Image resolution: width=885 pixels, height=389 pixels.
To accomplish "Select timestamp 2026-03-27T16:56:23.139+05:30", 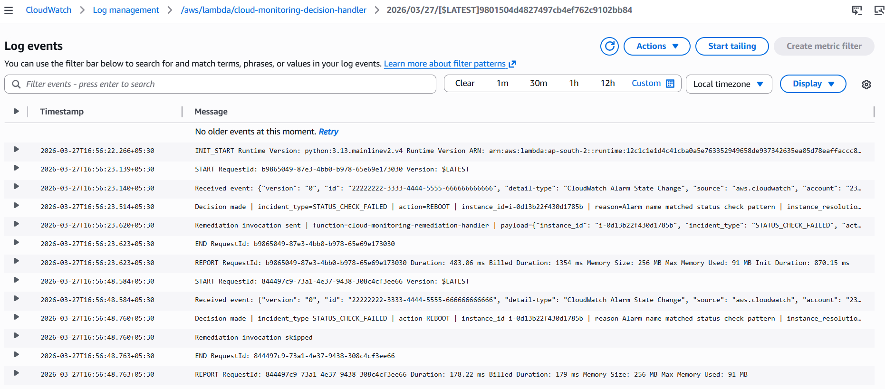I will (x=97, y=169).
